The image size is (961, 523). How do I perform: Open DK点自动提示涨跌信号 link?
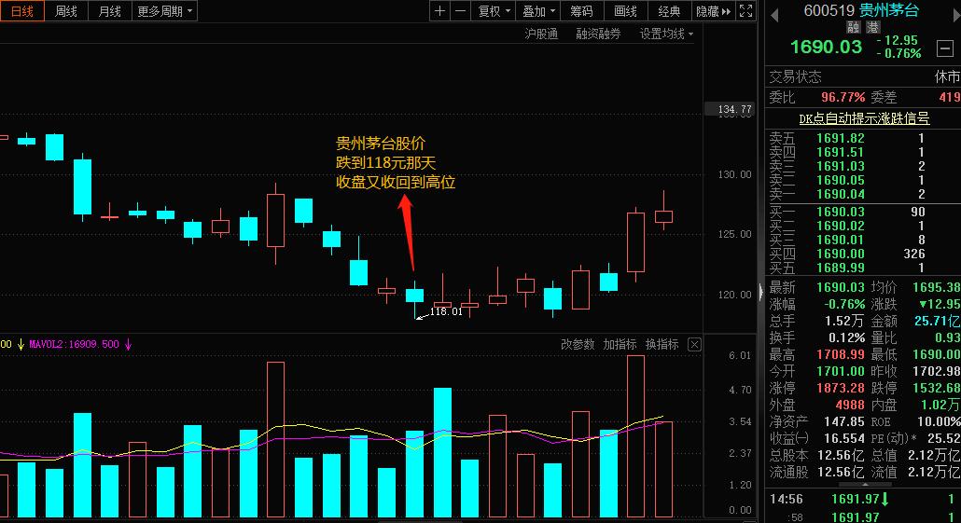864,118
